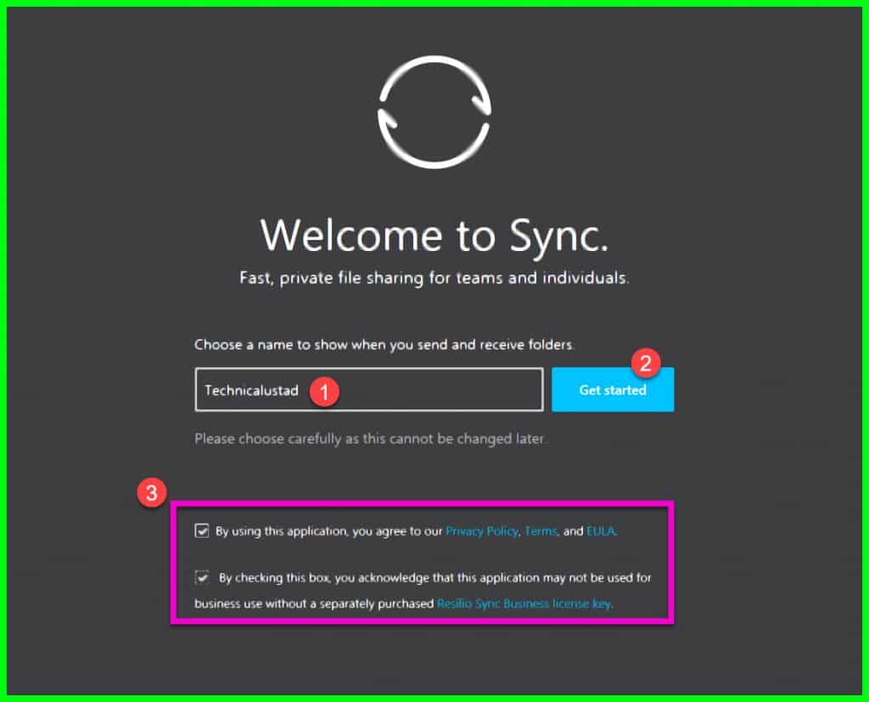Image resolution: width=869 pixels, height=702 pixels.
Task: Click the "Please choose carefully" warning text
Action: (x=370, y=439)
